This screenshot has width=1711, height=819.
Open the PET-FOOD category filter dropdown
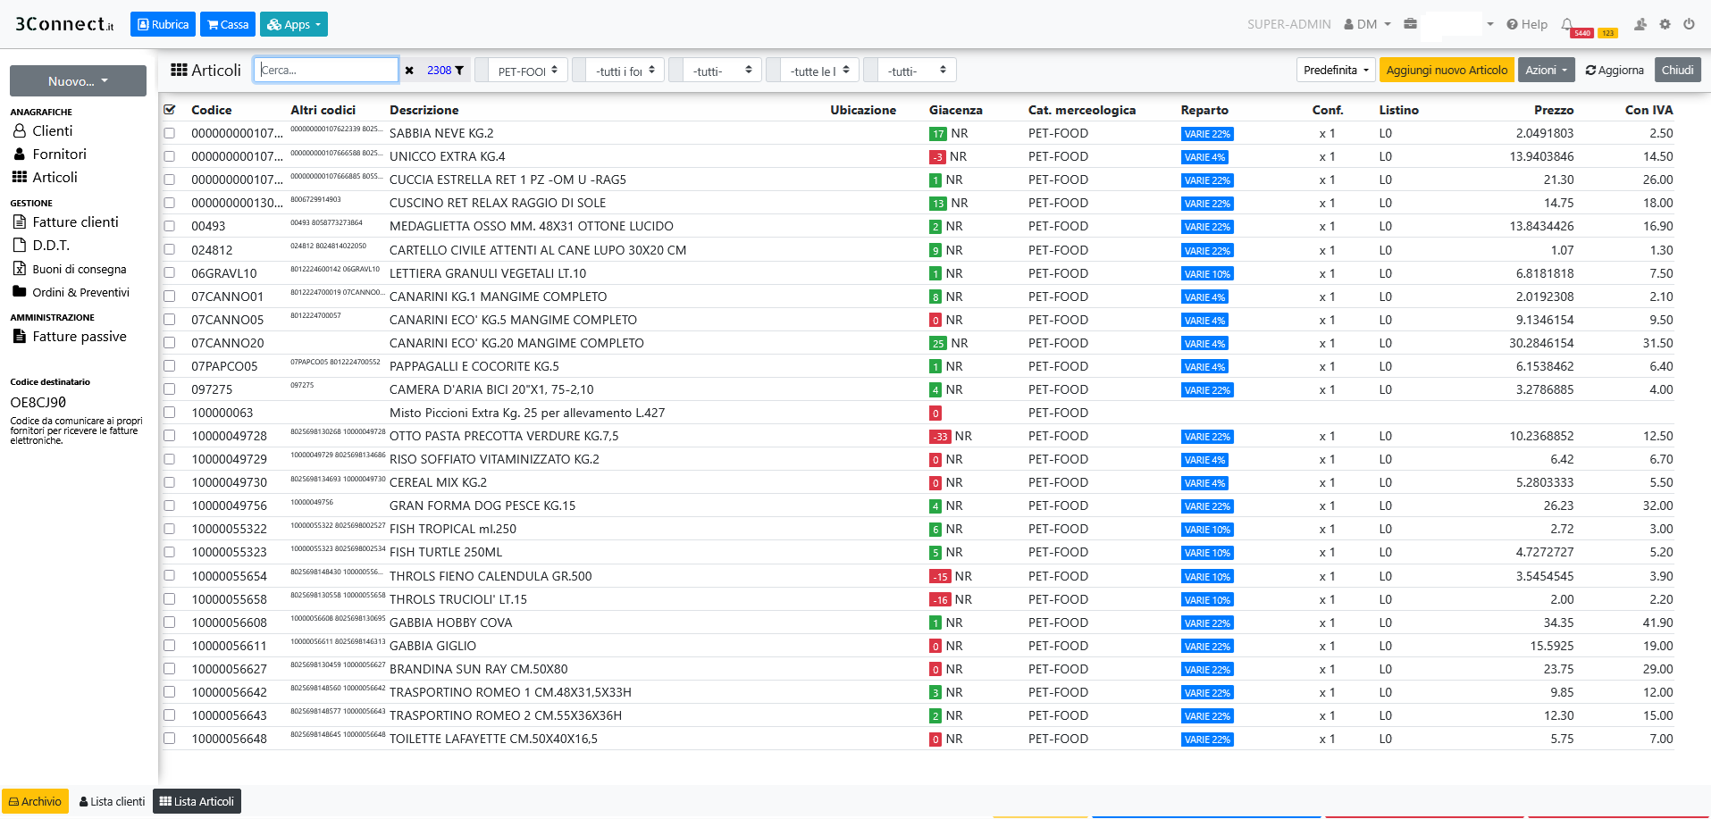[x=527, y=71]
